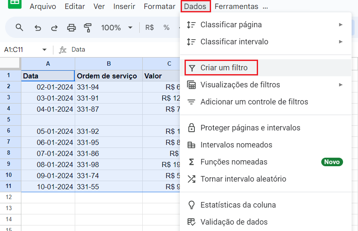Select Intervalos nomeados

266,145
